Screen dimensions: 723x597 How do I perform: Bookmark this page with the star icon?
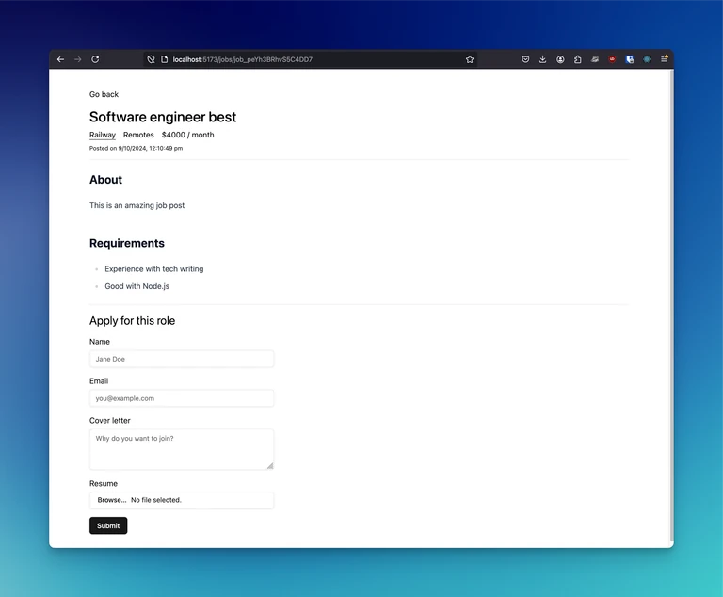(470, 59)
